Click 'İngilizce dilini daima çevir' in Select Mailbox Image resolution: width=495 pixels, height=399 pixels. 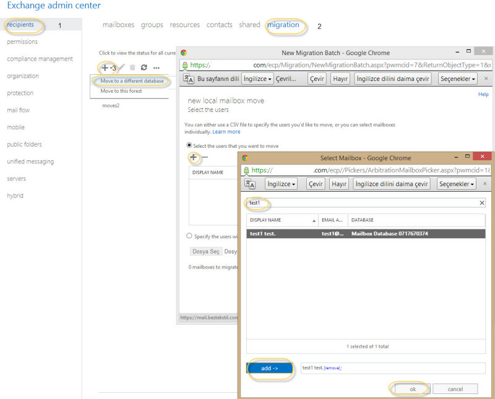point(392,184)
